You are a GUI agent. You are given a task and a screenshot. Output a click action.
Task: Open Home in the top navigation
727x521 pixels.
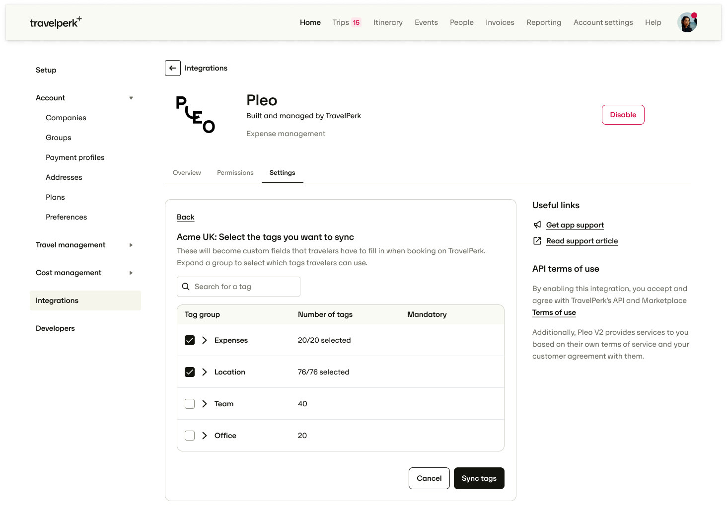(310, 22)
